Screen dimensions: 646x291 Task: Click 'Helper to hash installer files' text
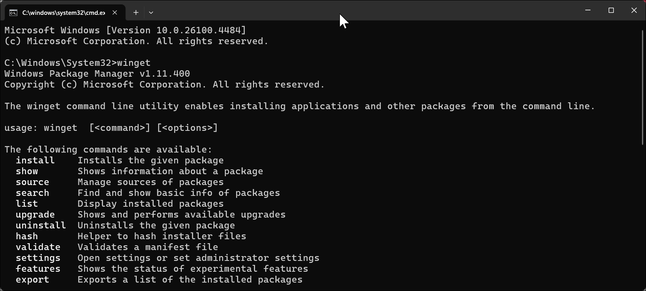(x=162, y=236)
